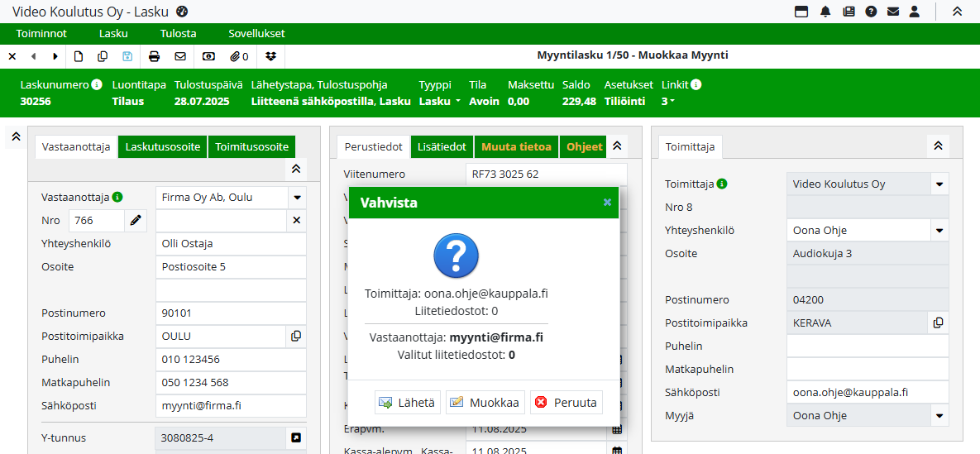Open the Yhteyshenkilö dropdown showing Oona Ohje
Image resolution: width=980 pixels, height=454 pixels.
(x=939, y=231)
